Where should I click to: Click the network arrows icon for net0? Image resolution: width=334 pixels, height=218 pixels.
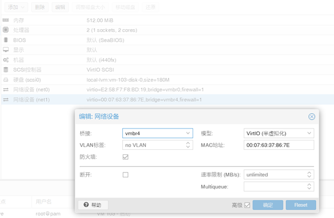(6, 90)
